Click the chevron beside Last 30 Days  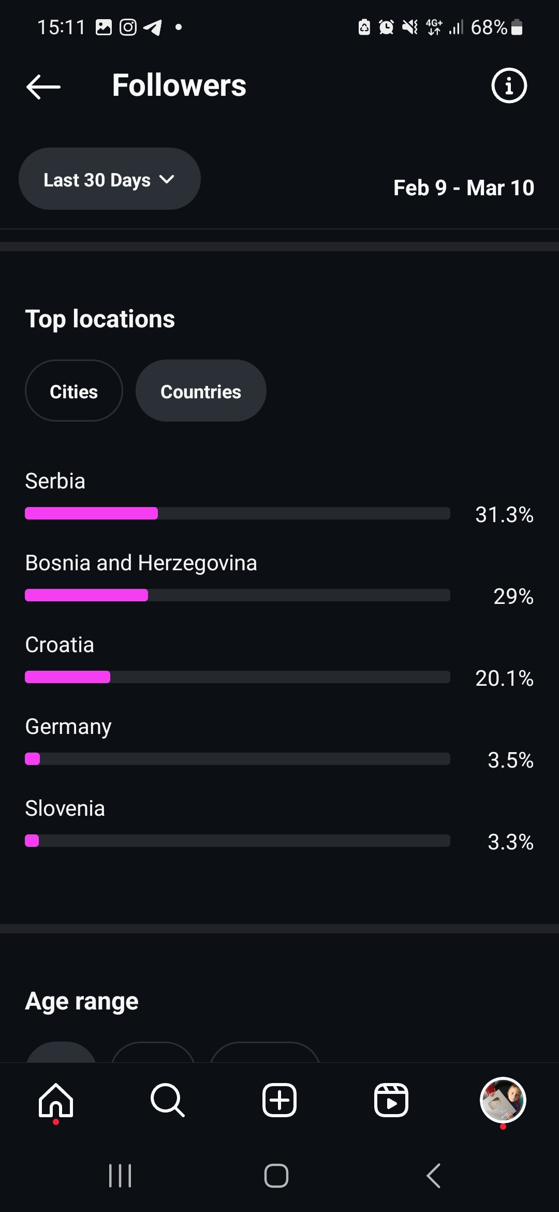(167, 179)
